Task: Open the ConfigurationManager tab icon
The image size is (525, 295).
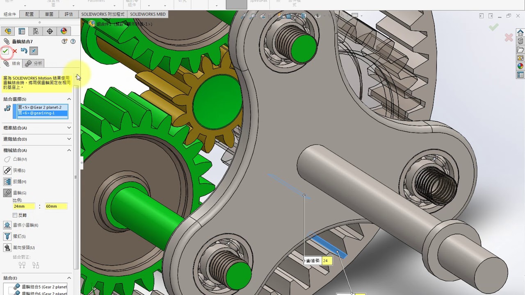Action: pyautogui.click(x=36, y=31)
